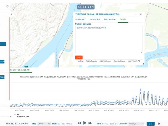Enable the New Y Axis checkbox

coord(139,61)
